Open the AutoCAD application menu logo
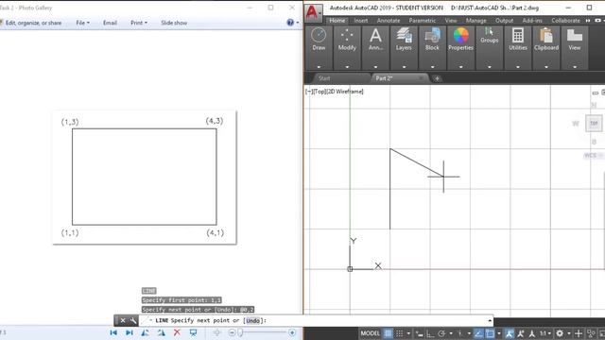 313,12
